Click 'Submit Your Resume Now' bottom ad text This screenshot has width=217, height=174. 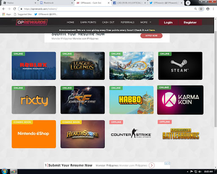click(70, 165)
